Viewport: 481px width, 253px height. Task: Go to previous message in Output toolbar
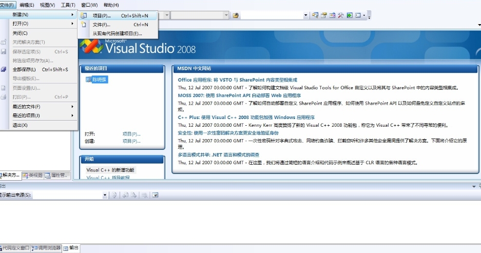125,195
